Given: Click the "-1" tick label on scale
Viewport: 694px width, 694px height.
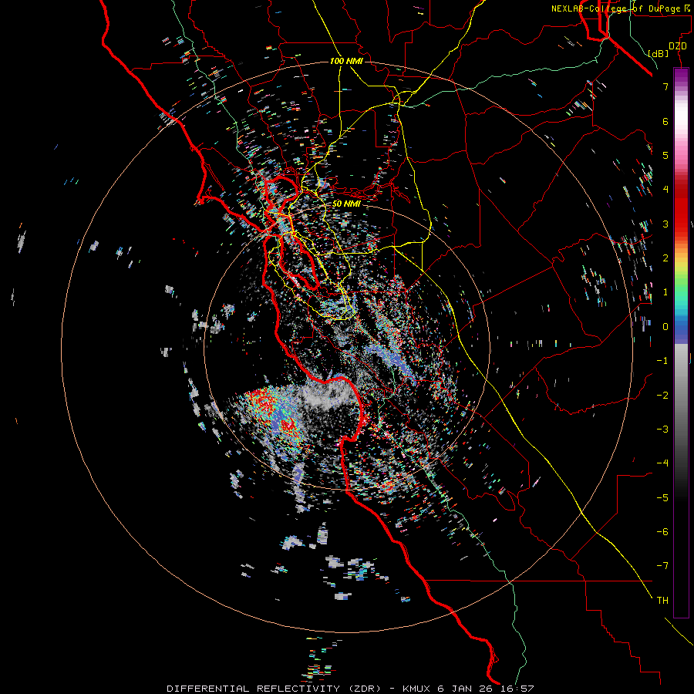Looking at the screenshot, I should coord(662,361).
